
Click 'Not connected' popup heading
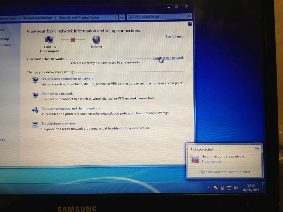[x=201, y=149]
